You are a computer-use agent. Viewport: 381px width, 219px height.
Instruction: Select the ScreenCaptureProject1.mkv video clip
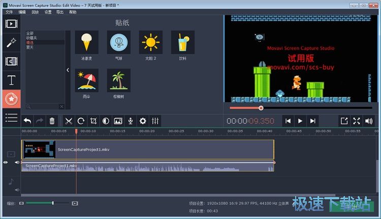(148, 149)
